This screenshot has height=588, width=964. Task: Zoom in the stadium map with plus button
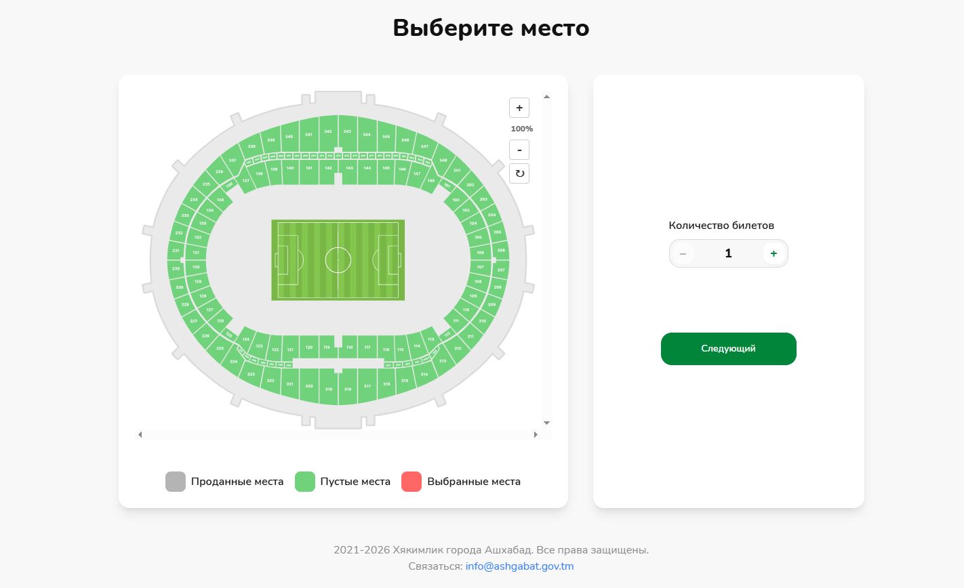[x=519, y=108]
